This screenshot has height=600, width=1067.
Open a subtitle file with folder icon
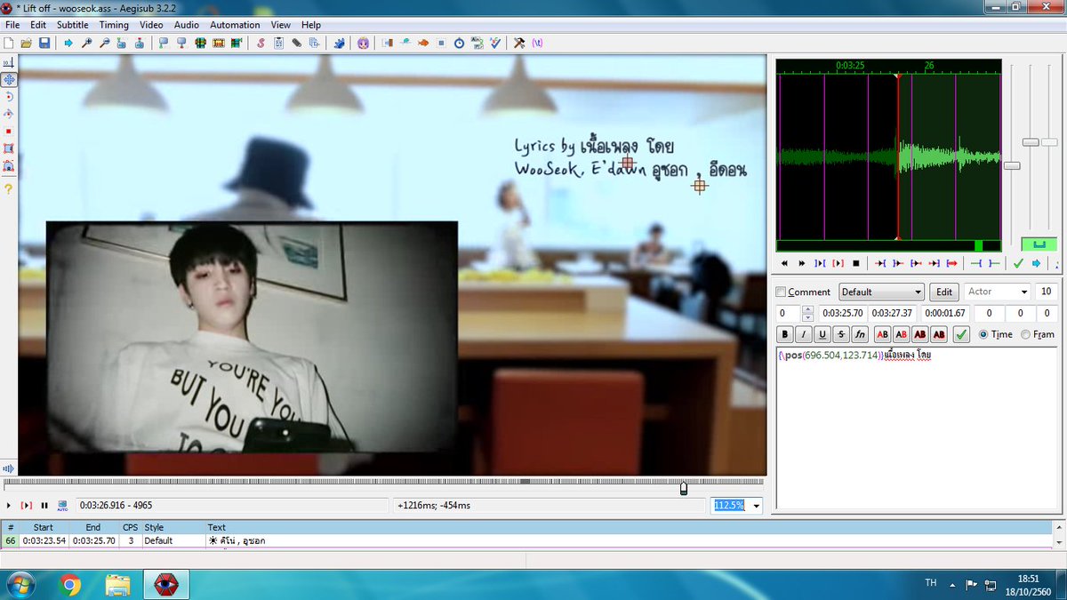tap(27, 43)
